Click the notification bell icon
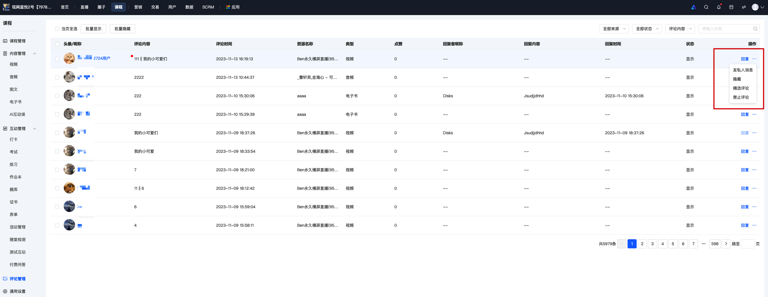Viewport: 768px width, 297px height. point(719,7)
